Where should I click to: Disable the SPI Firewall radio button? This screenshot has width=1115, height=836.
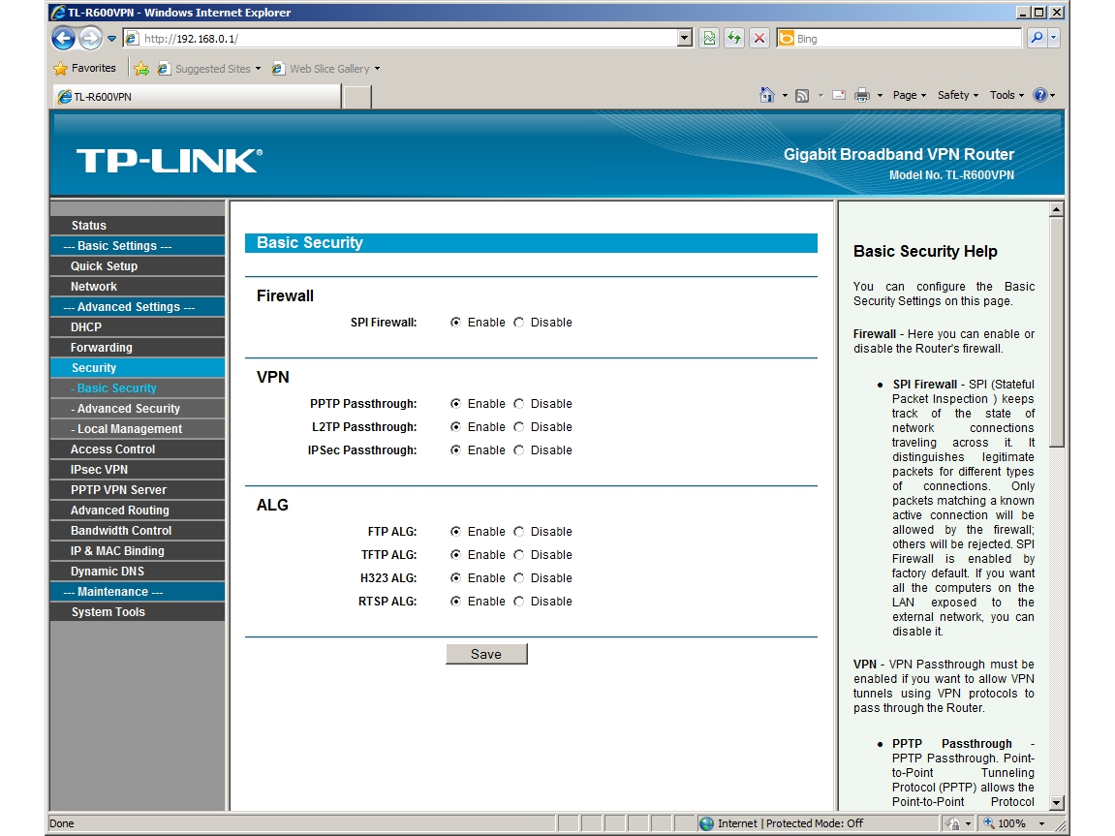click(519, 322)
